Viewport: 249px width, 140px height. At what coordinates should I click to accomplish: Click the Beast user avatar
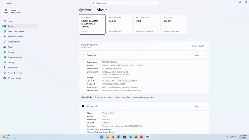pyautogui.click(x=6, y=11)
